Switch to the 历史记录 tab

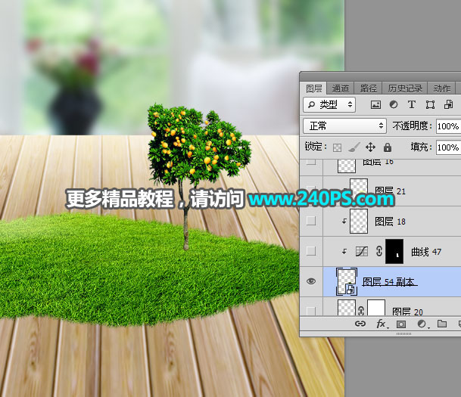pos(406,88)
